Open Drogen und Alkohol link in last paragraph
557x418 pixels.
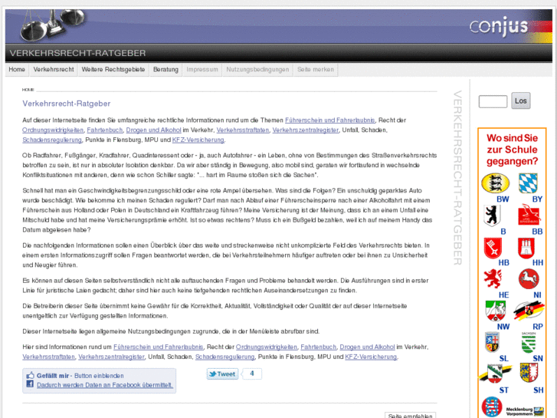[367, 347]
